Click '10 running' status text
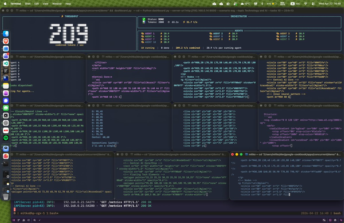Screen dimensions: 344x223 pos(148,48)
